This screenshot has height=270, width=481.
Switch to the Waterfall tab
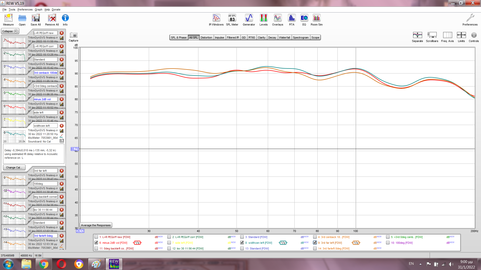[284, 37]
